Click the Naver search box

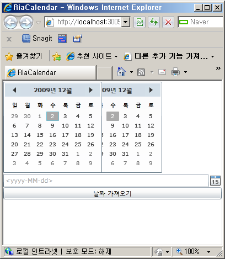201,22
